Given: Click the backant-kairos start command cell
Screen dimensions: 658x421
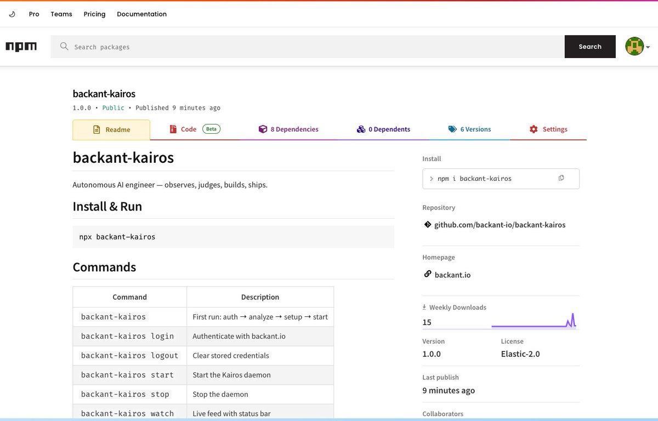Looking at the screenshot, I should 129,375.
